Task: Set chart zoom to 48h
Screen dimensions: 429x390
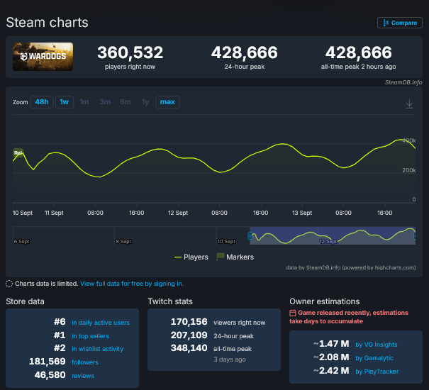Action: (x=42, y=102)
